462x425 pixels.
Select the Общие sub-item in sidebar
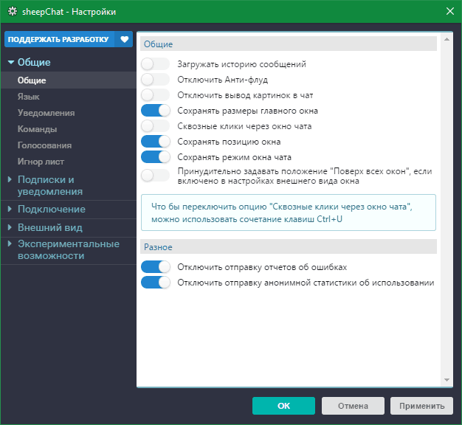coord(69,80)
